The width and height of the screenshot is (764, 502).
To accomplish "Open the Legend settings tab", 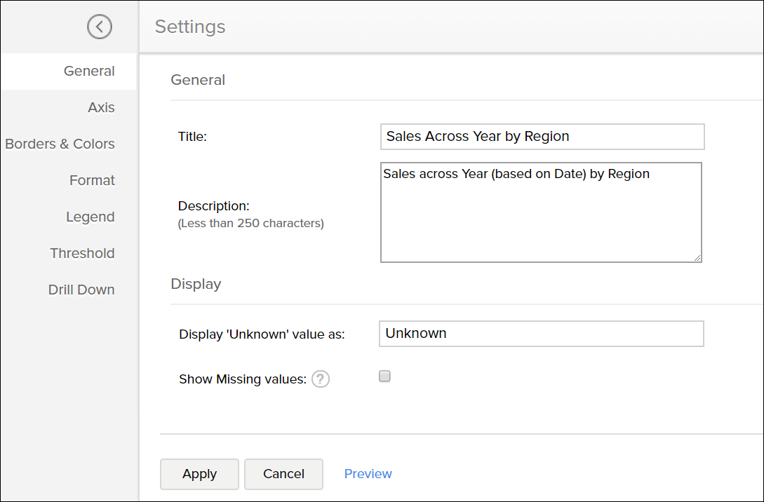I will [x=90, y=217].
